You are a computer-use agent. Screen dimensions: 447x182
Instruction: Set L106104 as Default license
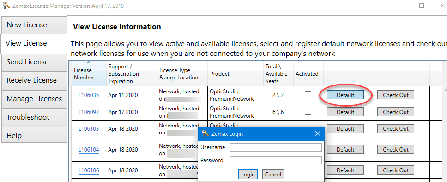(x=345, y=150)
